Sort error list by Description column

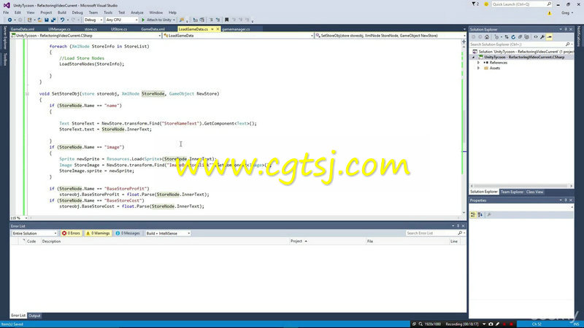pos(164,241)
